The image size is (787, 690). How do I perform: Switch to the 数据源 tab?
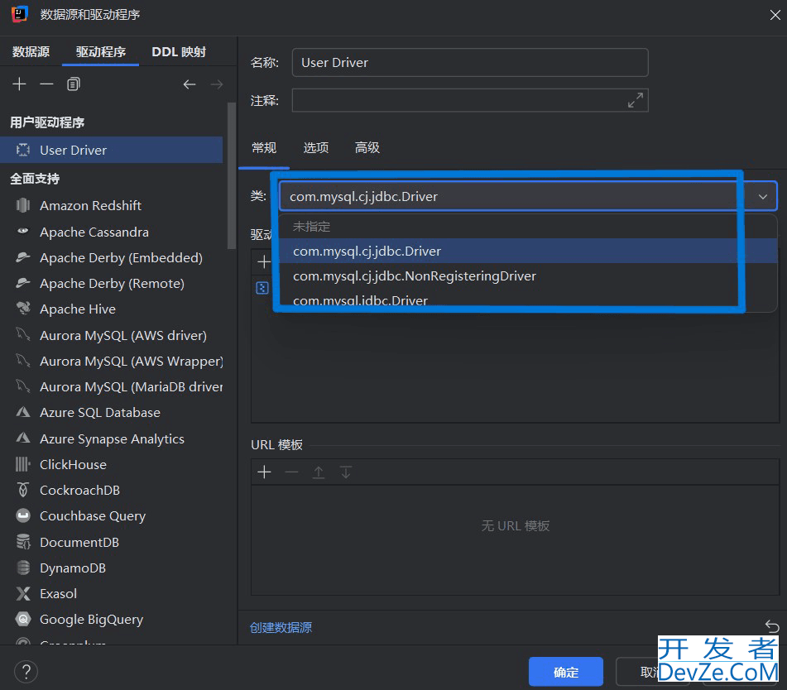[x=31, y=51]
